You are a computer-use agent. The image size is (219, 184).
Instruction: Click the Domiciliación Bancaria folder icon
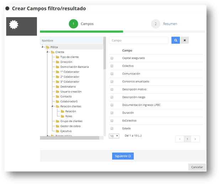point(57,67)
